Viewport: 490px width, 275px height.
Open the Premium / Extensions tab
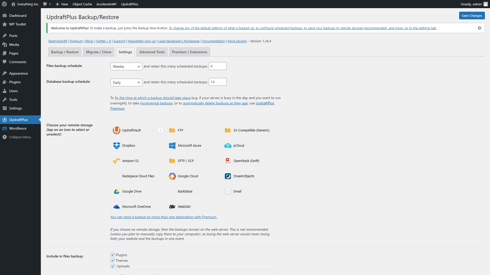click(x=189, y=52)
